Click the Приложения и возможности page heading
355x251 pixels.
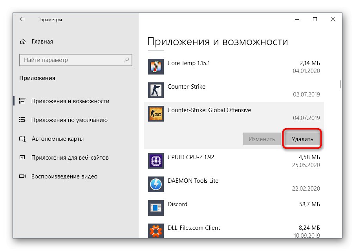[x=218, y=42]
